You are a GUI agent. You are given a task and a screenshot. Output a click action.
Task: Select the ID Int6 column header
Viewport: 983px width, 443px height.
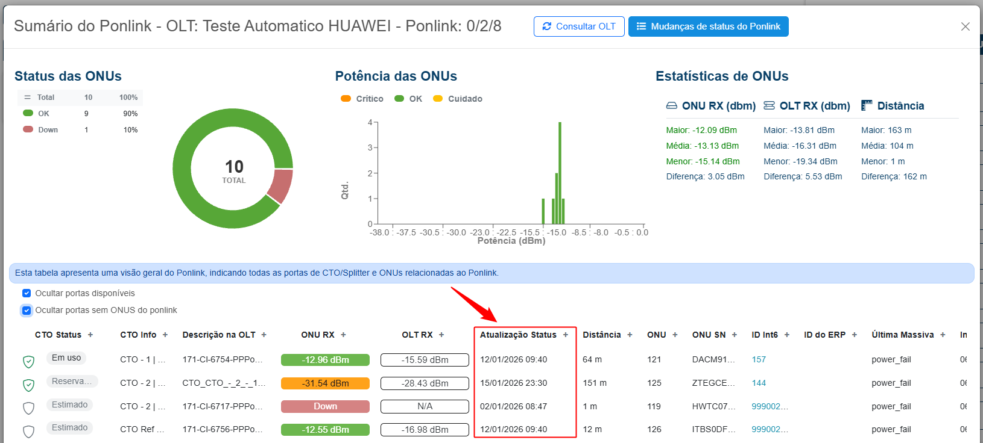coord(764,335)
